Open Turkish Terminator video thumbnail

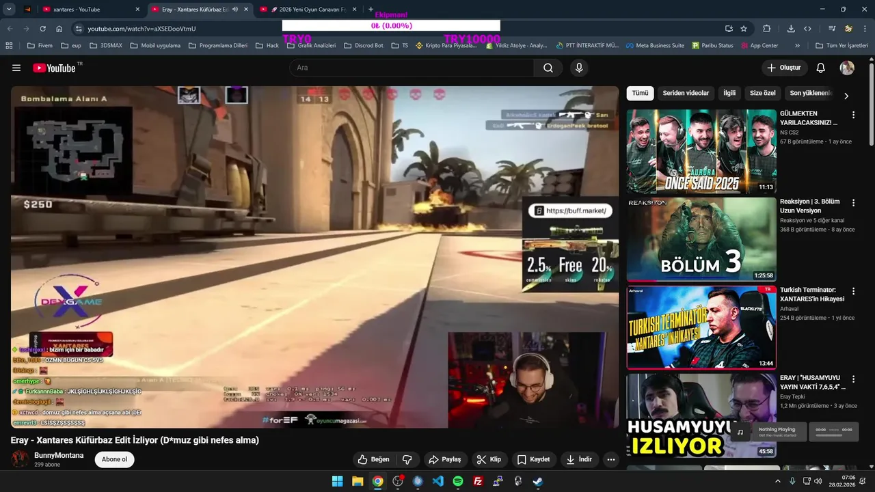701,328
